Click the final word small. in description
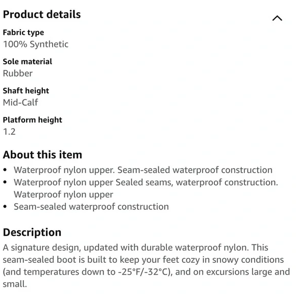The image size is (296, 296). pos(15,284)
